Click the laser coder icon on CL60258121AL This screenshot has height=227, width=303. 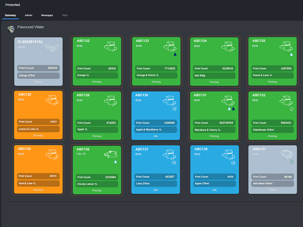tap(52, 48)
